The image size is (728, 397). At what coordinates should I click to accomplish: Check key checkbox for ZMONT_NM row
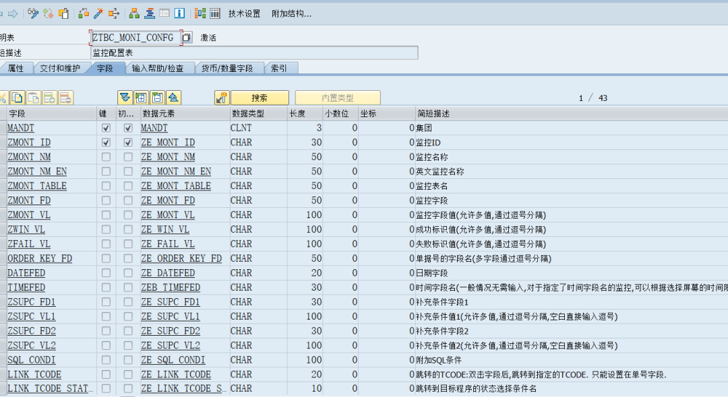click(106, 157)
